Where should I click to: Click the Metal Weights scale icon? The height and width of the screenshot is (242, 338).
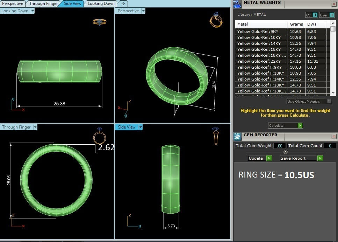(238, 4)
